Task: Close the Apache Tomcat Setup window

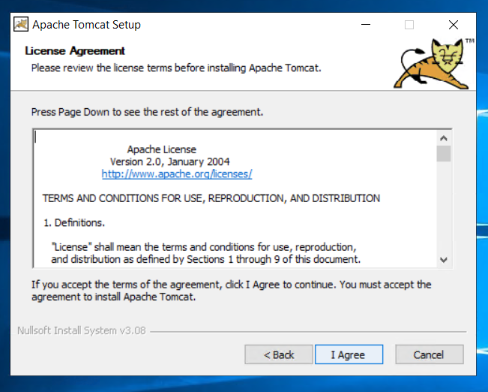Action: [454, 25]
